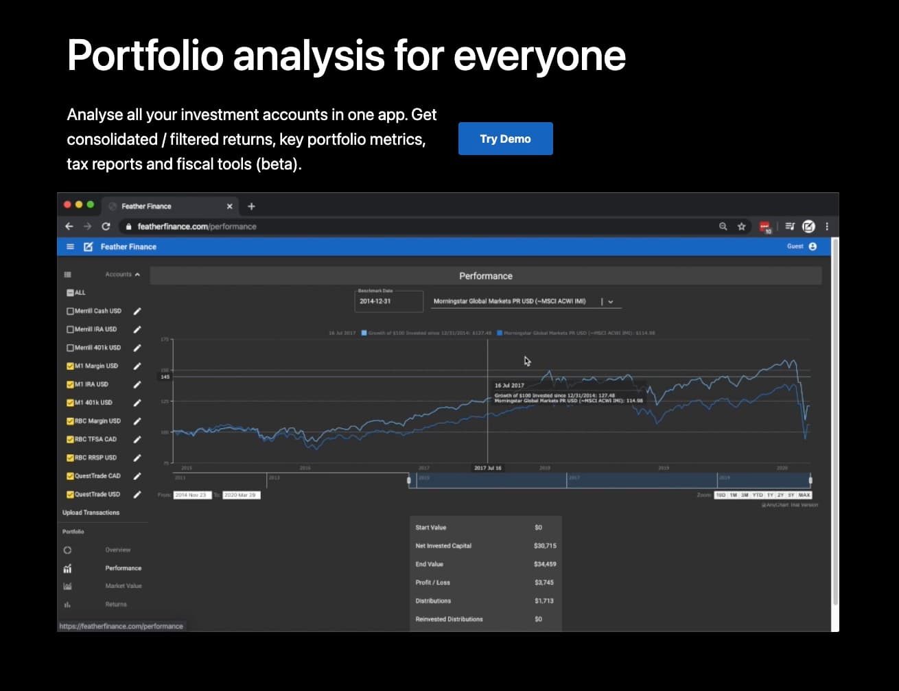Check the Merrill Cash USD checkbox
899x691 pixels.
[70, 312]
